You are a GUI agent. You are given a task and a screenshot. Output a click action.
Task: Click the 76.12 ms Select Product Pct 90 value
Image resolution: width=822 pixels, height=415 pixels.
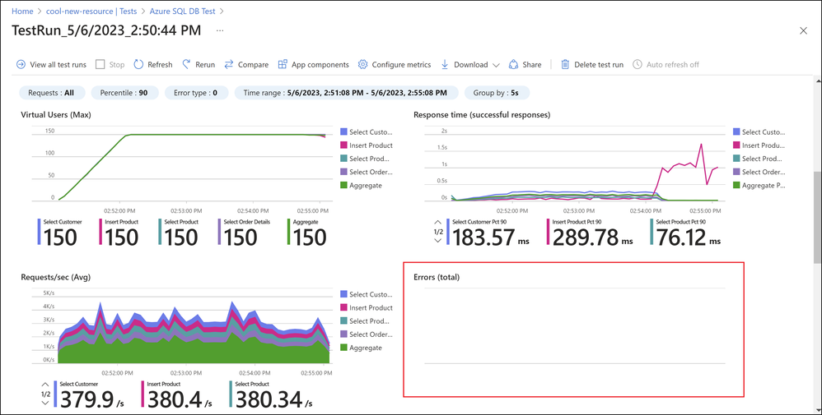(x=689, y=238)
